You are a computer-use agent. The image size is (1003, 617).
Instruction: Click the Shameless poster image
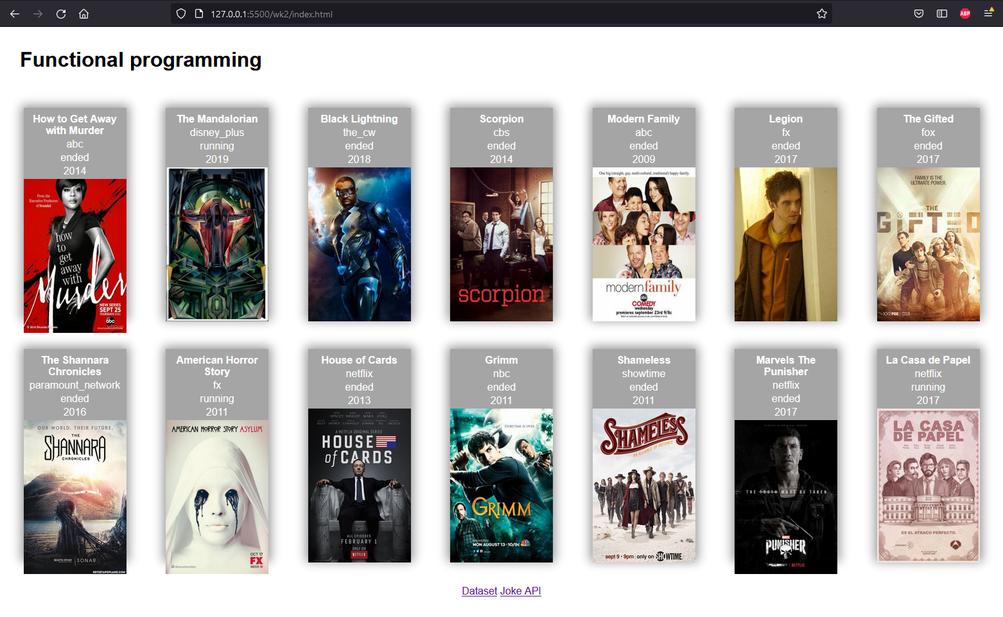point(644,486)
